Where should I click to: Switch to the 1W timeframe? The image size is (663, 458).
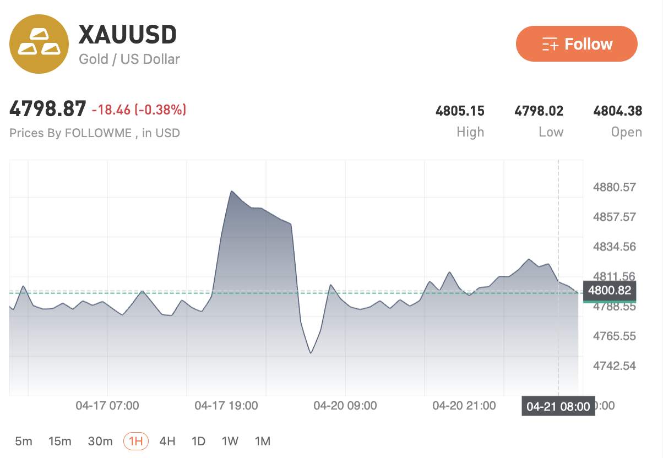(230, 441)
